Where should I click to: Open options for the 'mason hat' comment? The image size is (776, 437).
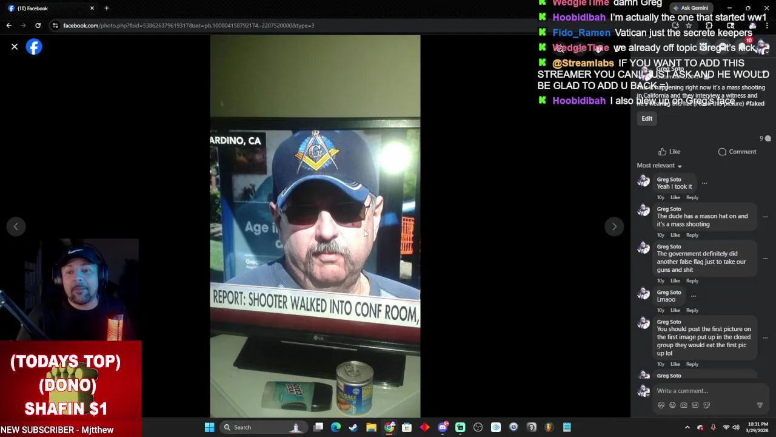point(764,217)
